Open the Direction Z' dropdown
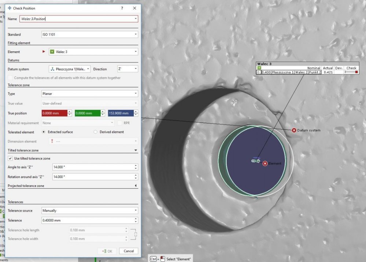 point(127,69)
